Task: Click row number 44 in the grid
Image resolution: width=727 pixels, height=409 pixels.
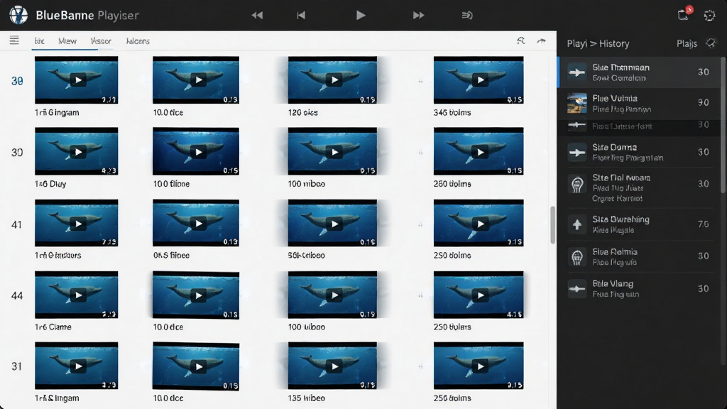Action: pyautogui.click(x=17, y=295)
